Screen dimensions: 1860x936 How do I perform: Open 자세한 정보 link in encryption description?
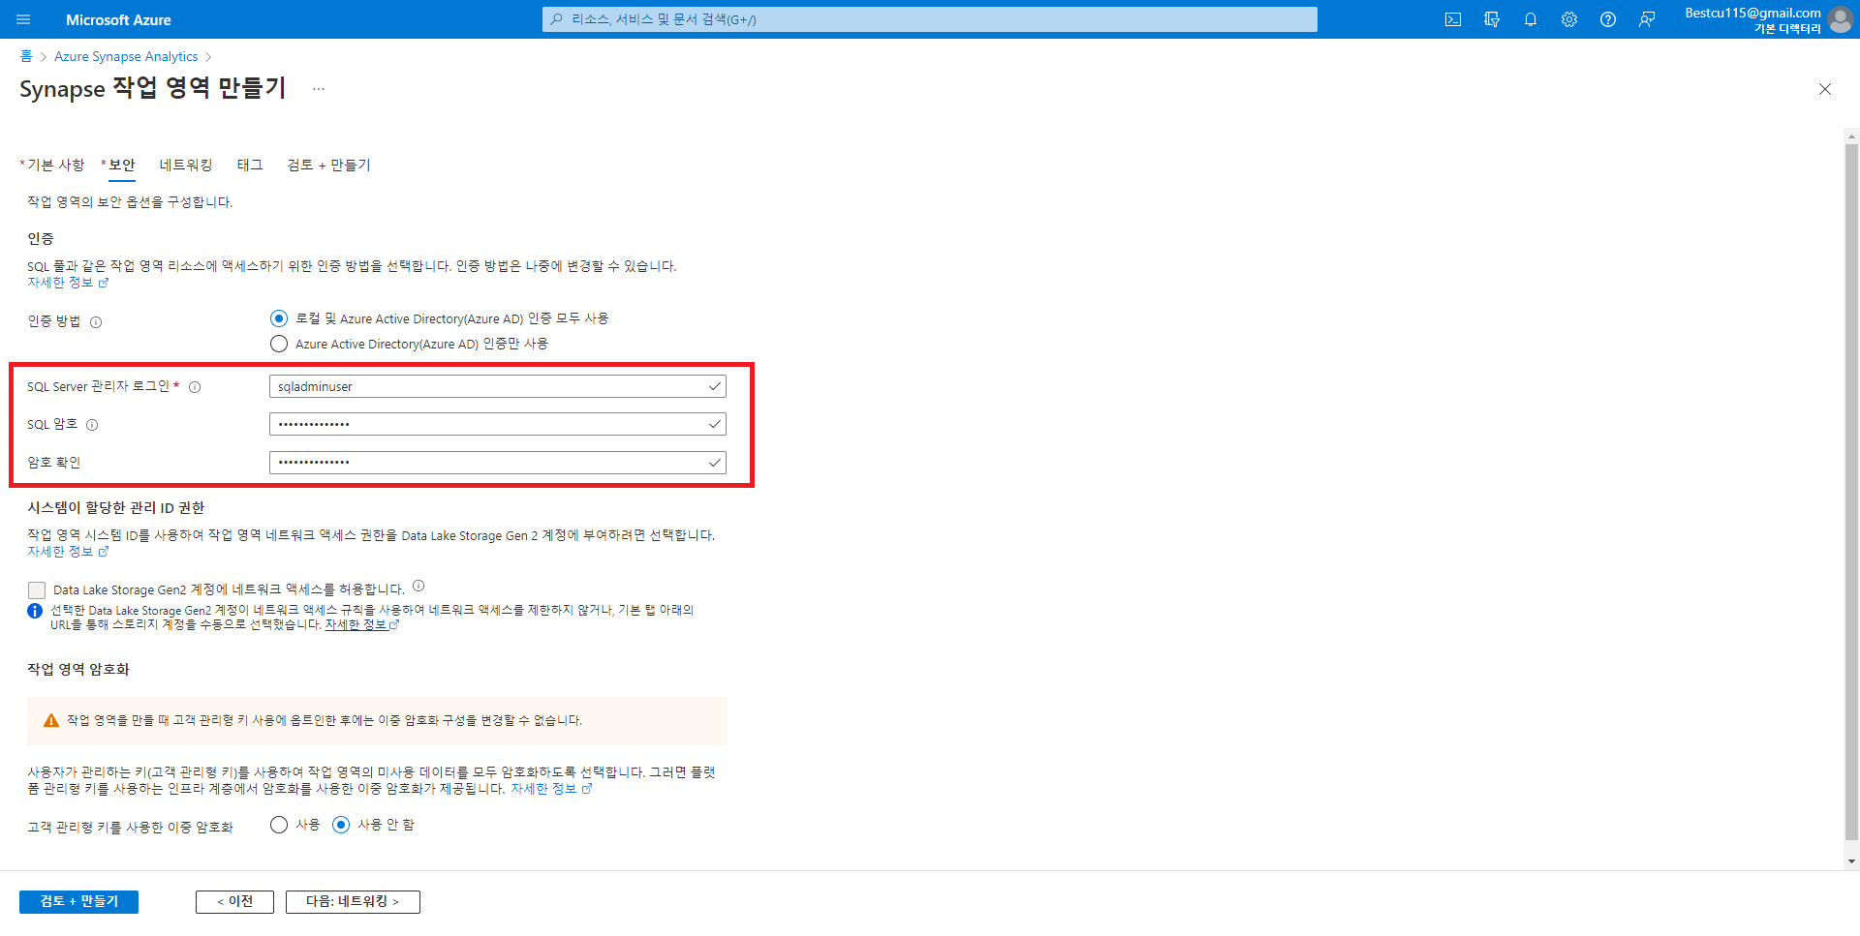[x=551, y=789]
